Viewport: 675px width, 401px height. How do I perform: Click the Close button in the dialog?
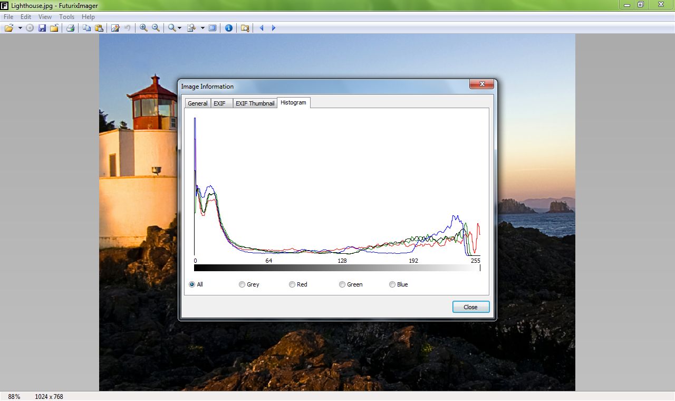471,307
